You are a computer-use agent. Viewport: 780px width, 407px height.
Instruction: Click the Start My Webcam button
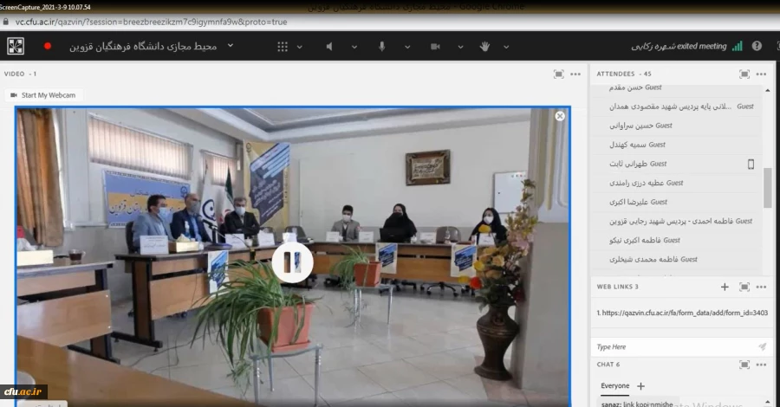[42, 94]
